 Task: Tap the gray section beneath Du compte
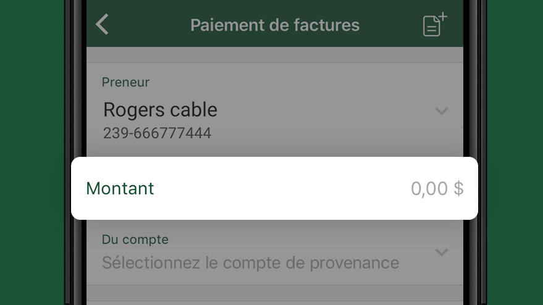(275, 293)
